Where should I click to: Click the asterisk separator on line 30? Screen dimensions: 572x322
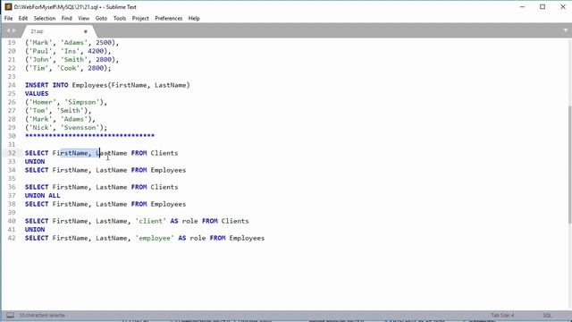coord(89,136)
